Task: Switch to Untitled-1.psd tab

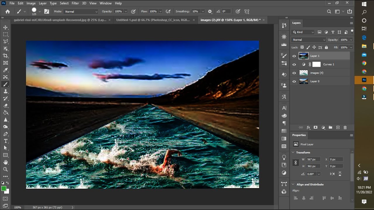Action: 153,20
